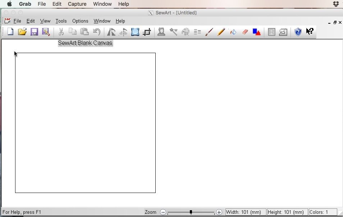Pick the paint bucket fill tool
The image size is (343, 217).
point(233,32)
